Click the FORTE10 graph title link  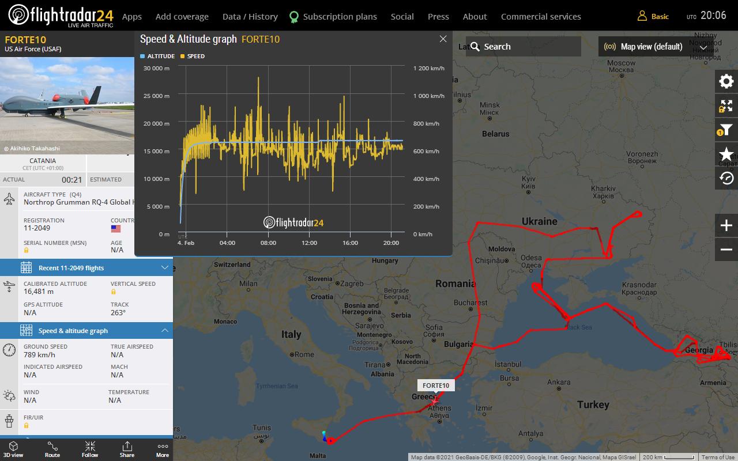[261, 39]
